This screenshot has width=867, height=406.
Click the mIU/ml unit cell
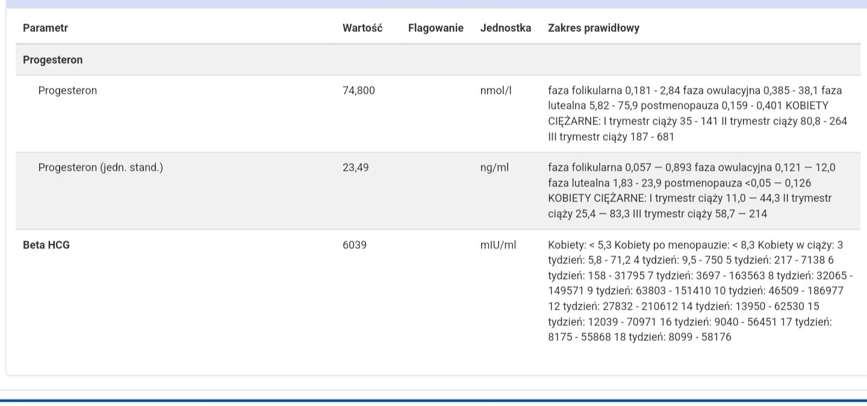point(498,245)
